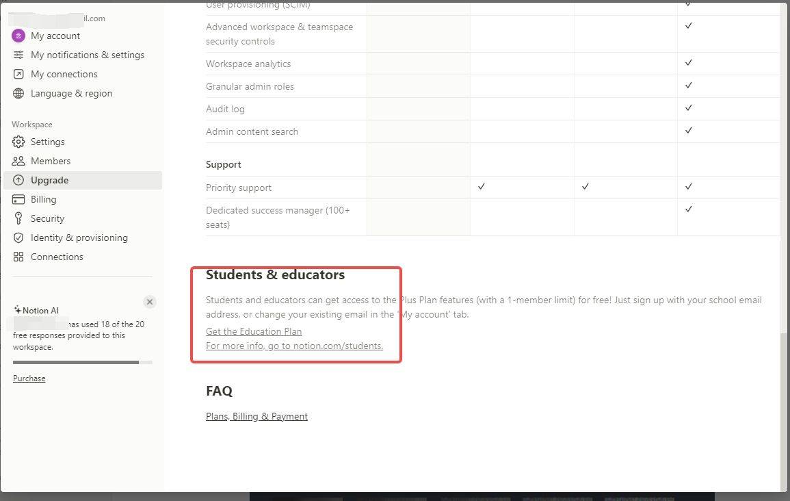Click the Workspace sidebar section label
790x501 pixels.
[31, 125]
